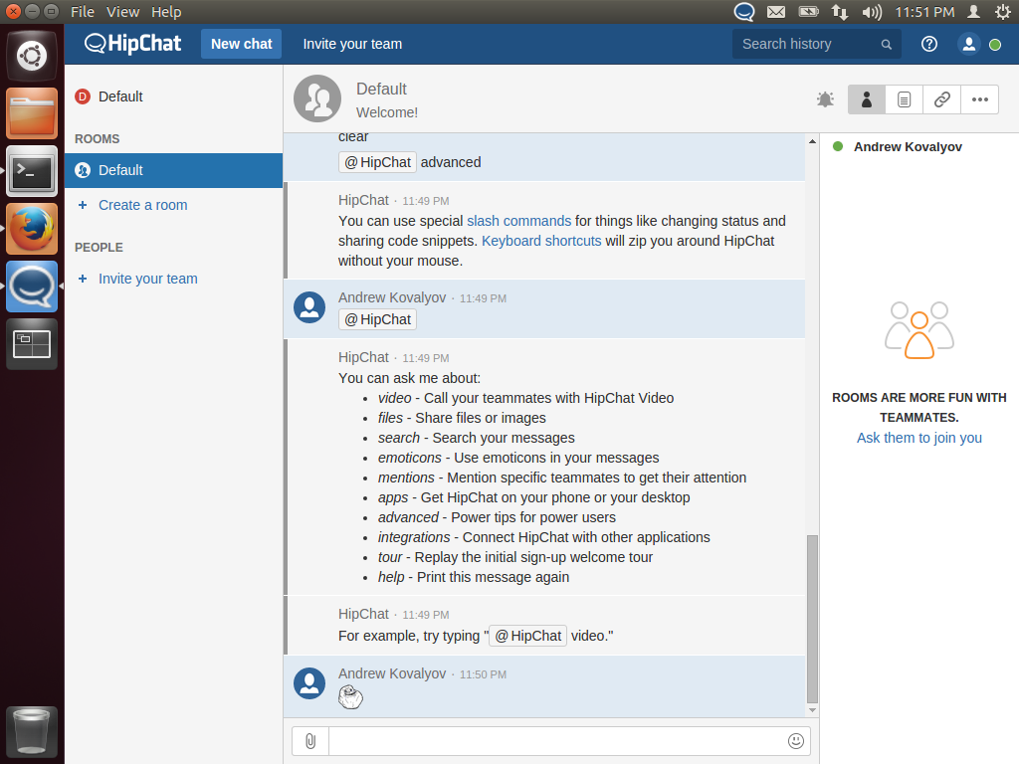Open the View menu
The height and width of the screenshot is (764, 1019).
click(x=122, y=12)
